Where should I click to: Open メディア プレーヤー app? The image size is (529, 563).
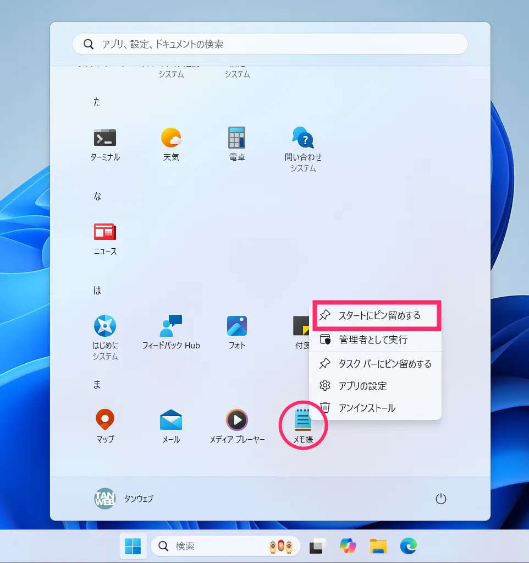click(x=236, y=426)
